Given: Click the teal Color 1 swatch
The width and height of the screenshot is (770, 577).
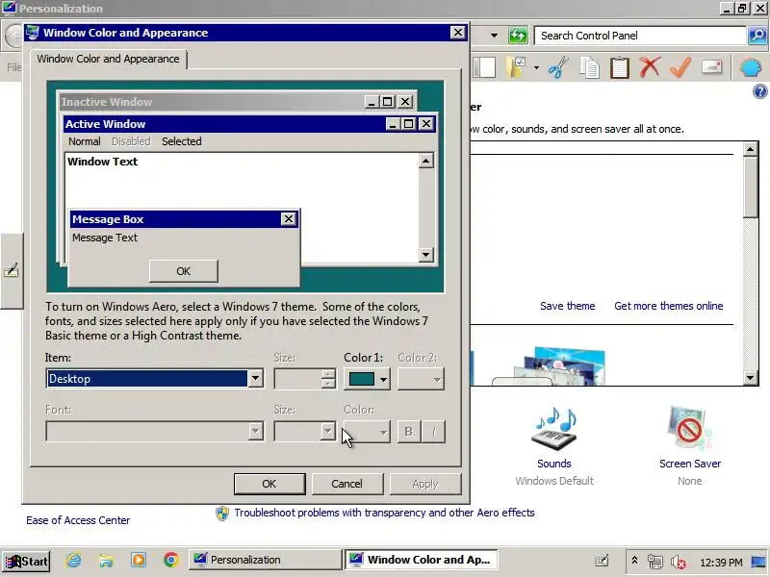Looking at the screenshot, I should [362, 379].
